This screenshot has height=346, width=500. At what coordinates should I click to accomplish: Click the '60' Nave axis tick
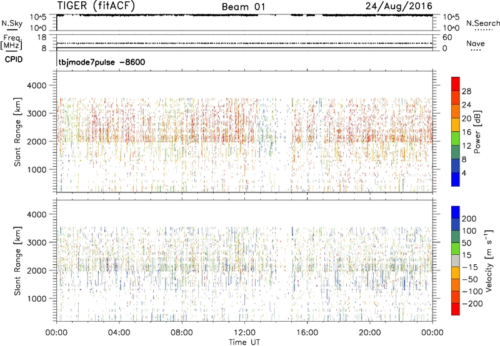tap(447, 37)
